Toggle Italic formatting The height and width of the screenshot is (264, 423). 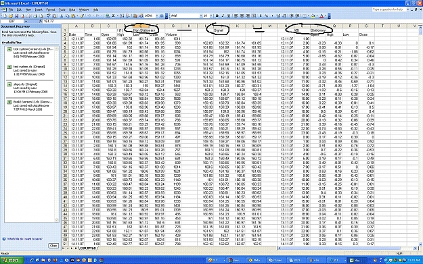(x=223, y=16)
